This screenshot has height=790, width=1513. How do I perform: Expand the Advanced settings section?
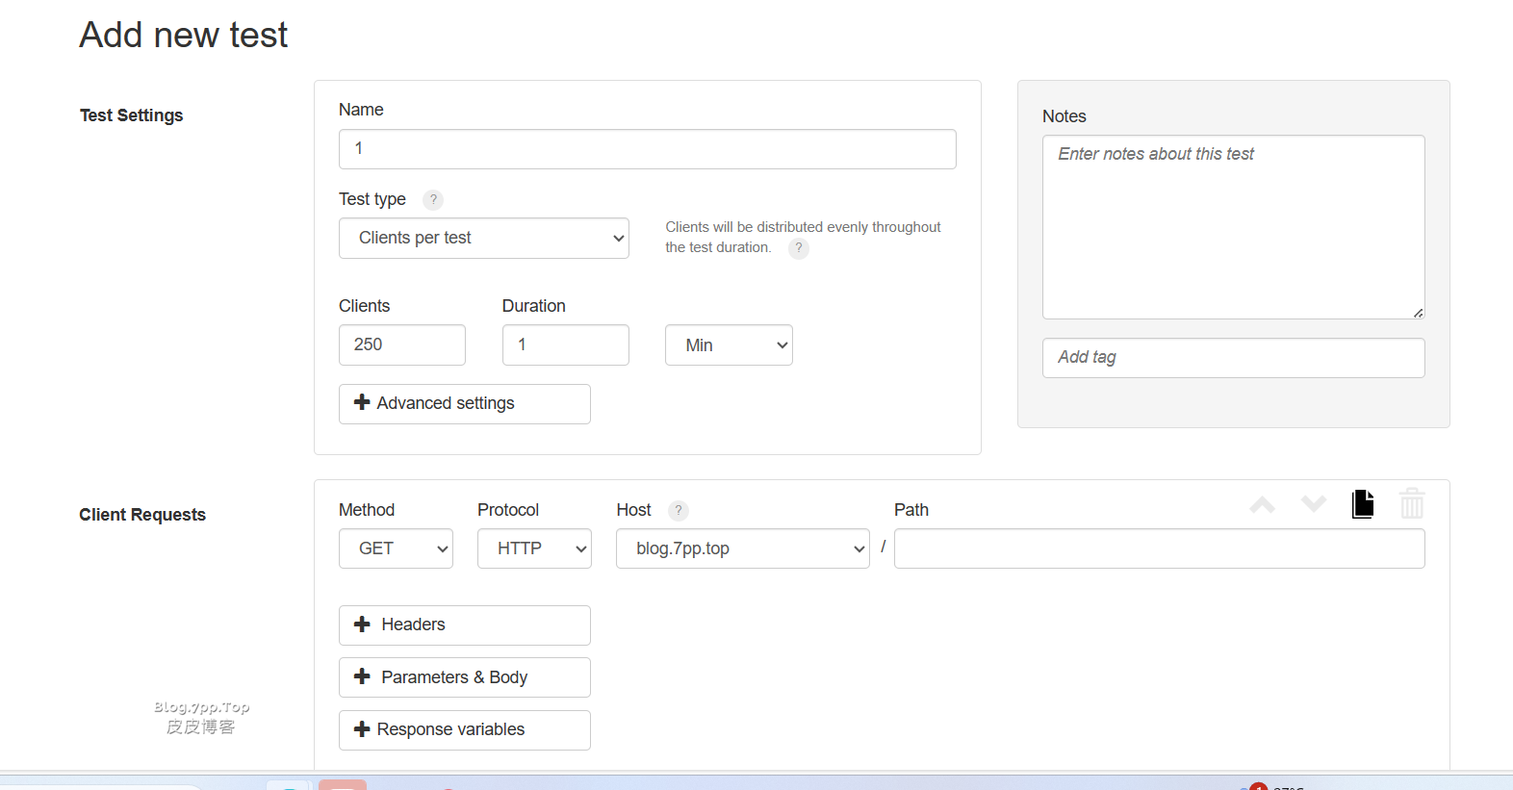click(464, 404)
